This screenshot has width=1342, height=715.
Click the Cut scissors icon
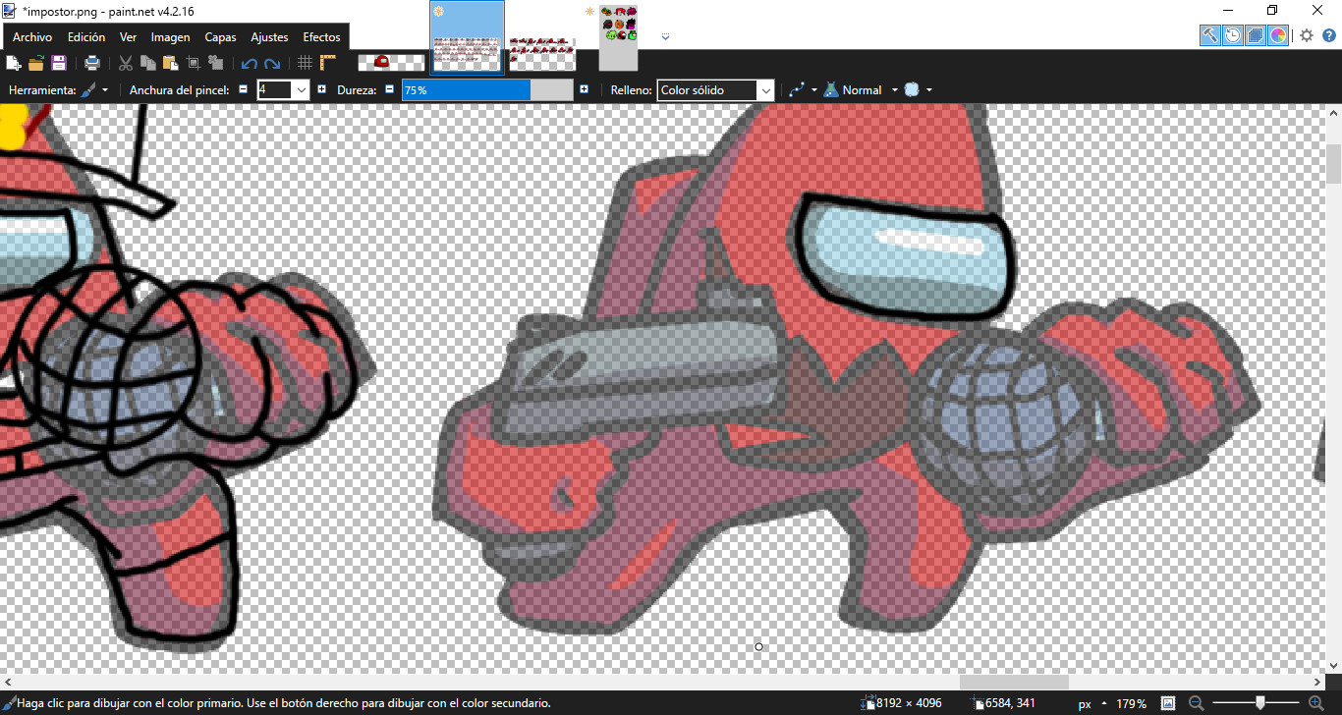point(125,63)
